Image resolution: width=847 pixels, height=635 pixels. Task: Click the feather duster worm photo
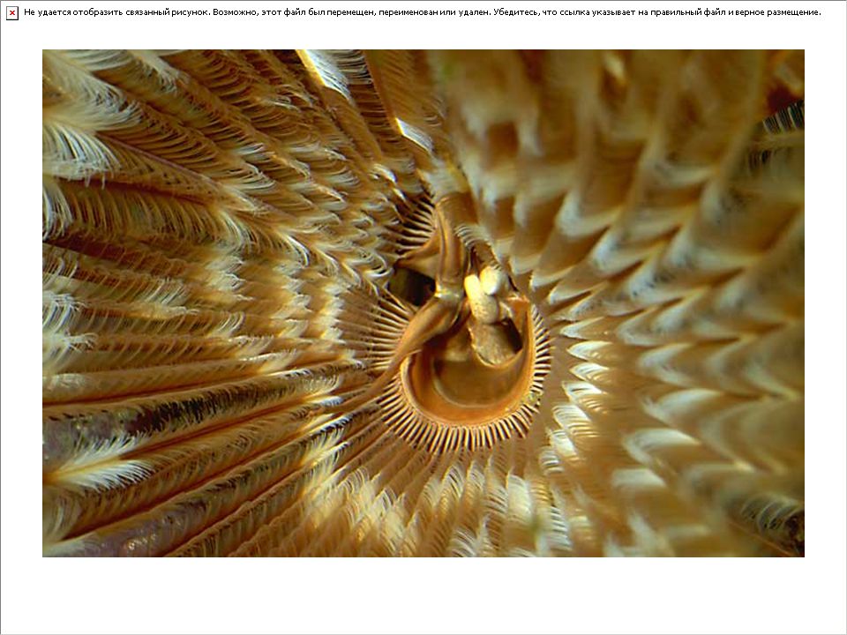(423, 303)
